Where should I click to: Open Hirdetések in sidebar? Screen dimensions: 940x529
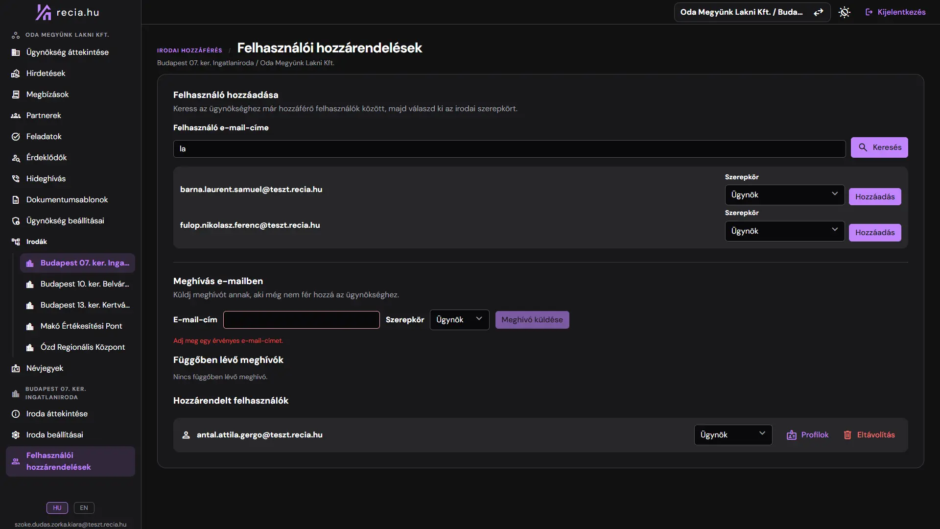70,73
